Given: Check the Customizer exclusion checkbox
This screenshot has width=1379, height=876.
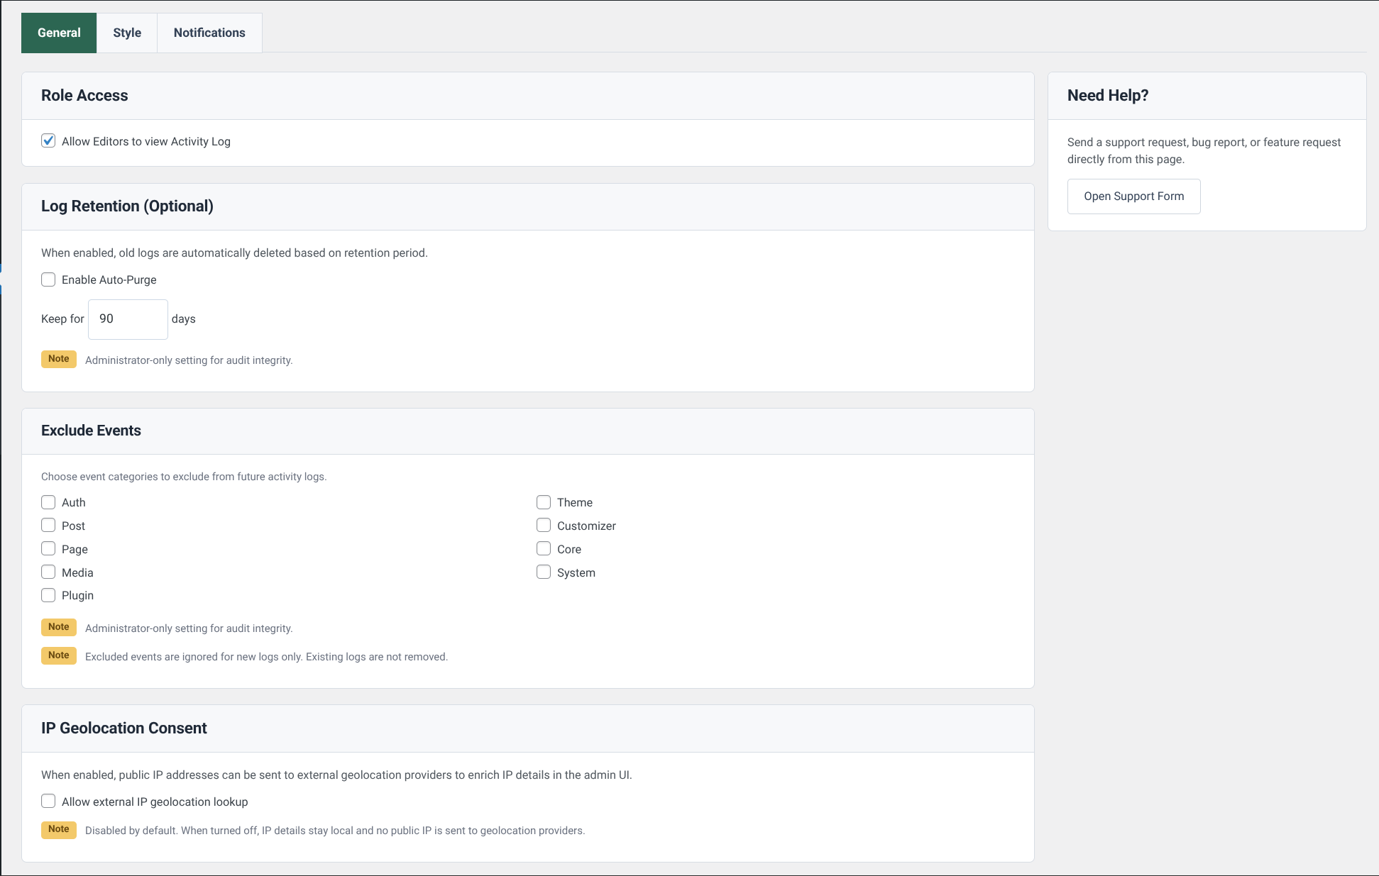Looking at the screenshot, I should 544,525.
